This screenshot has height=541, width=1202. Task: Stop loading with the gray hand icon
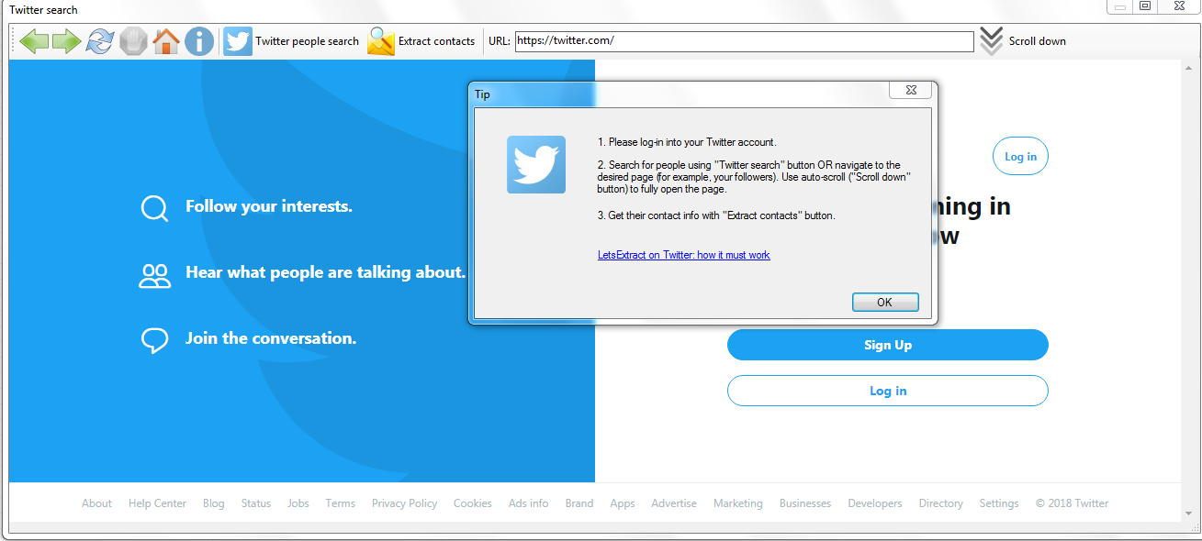pos(133,41)
